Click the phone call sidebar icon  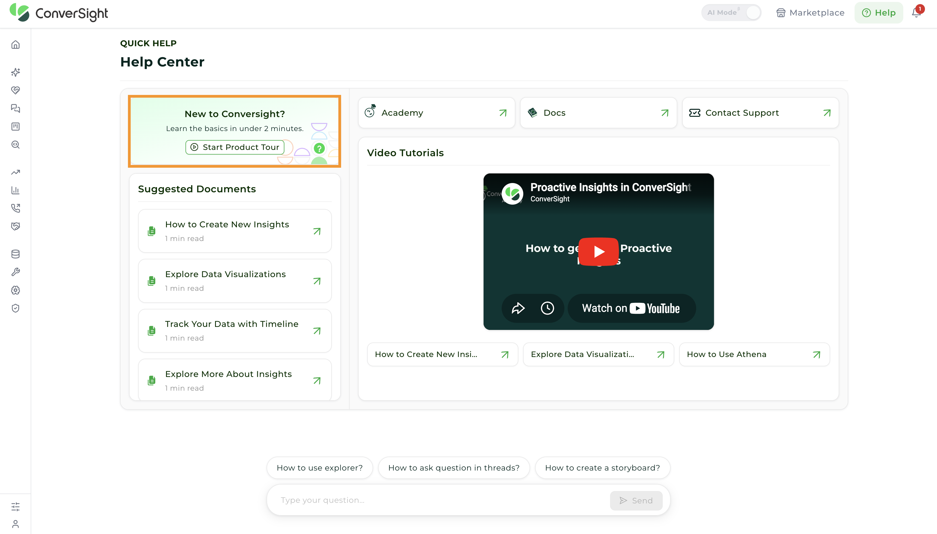pyautogui.click(x=15, y=208)
